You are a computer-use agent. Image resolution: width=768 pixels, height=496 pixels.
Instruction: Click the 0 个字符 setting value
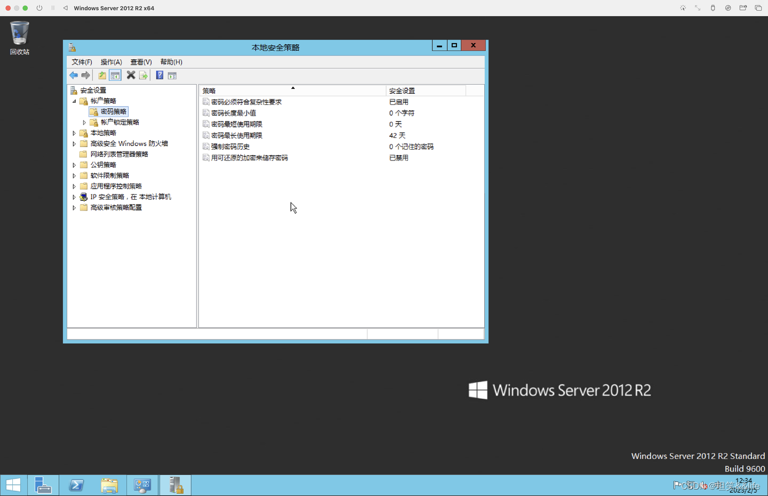(402, 113)
